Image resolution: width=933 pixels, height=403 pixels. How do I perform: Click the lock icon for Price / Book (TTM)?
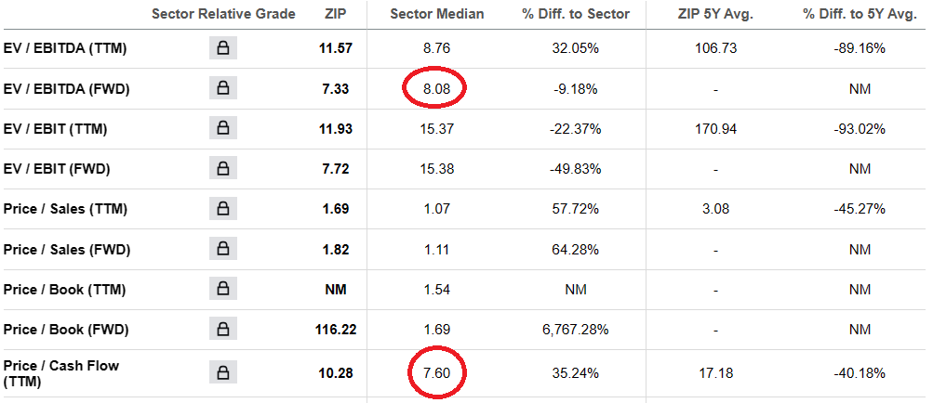[x=223, y=289]
